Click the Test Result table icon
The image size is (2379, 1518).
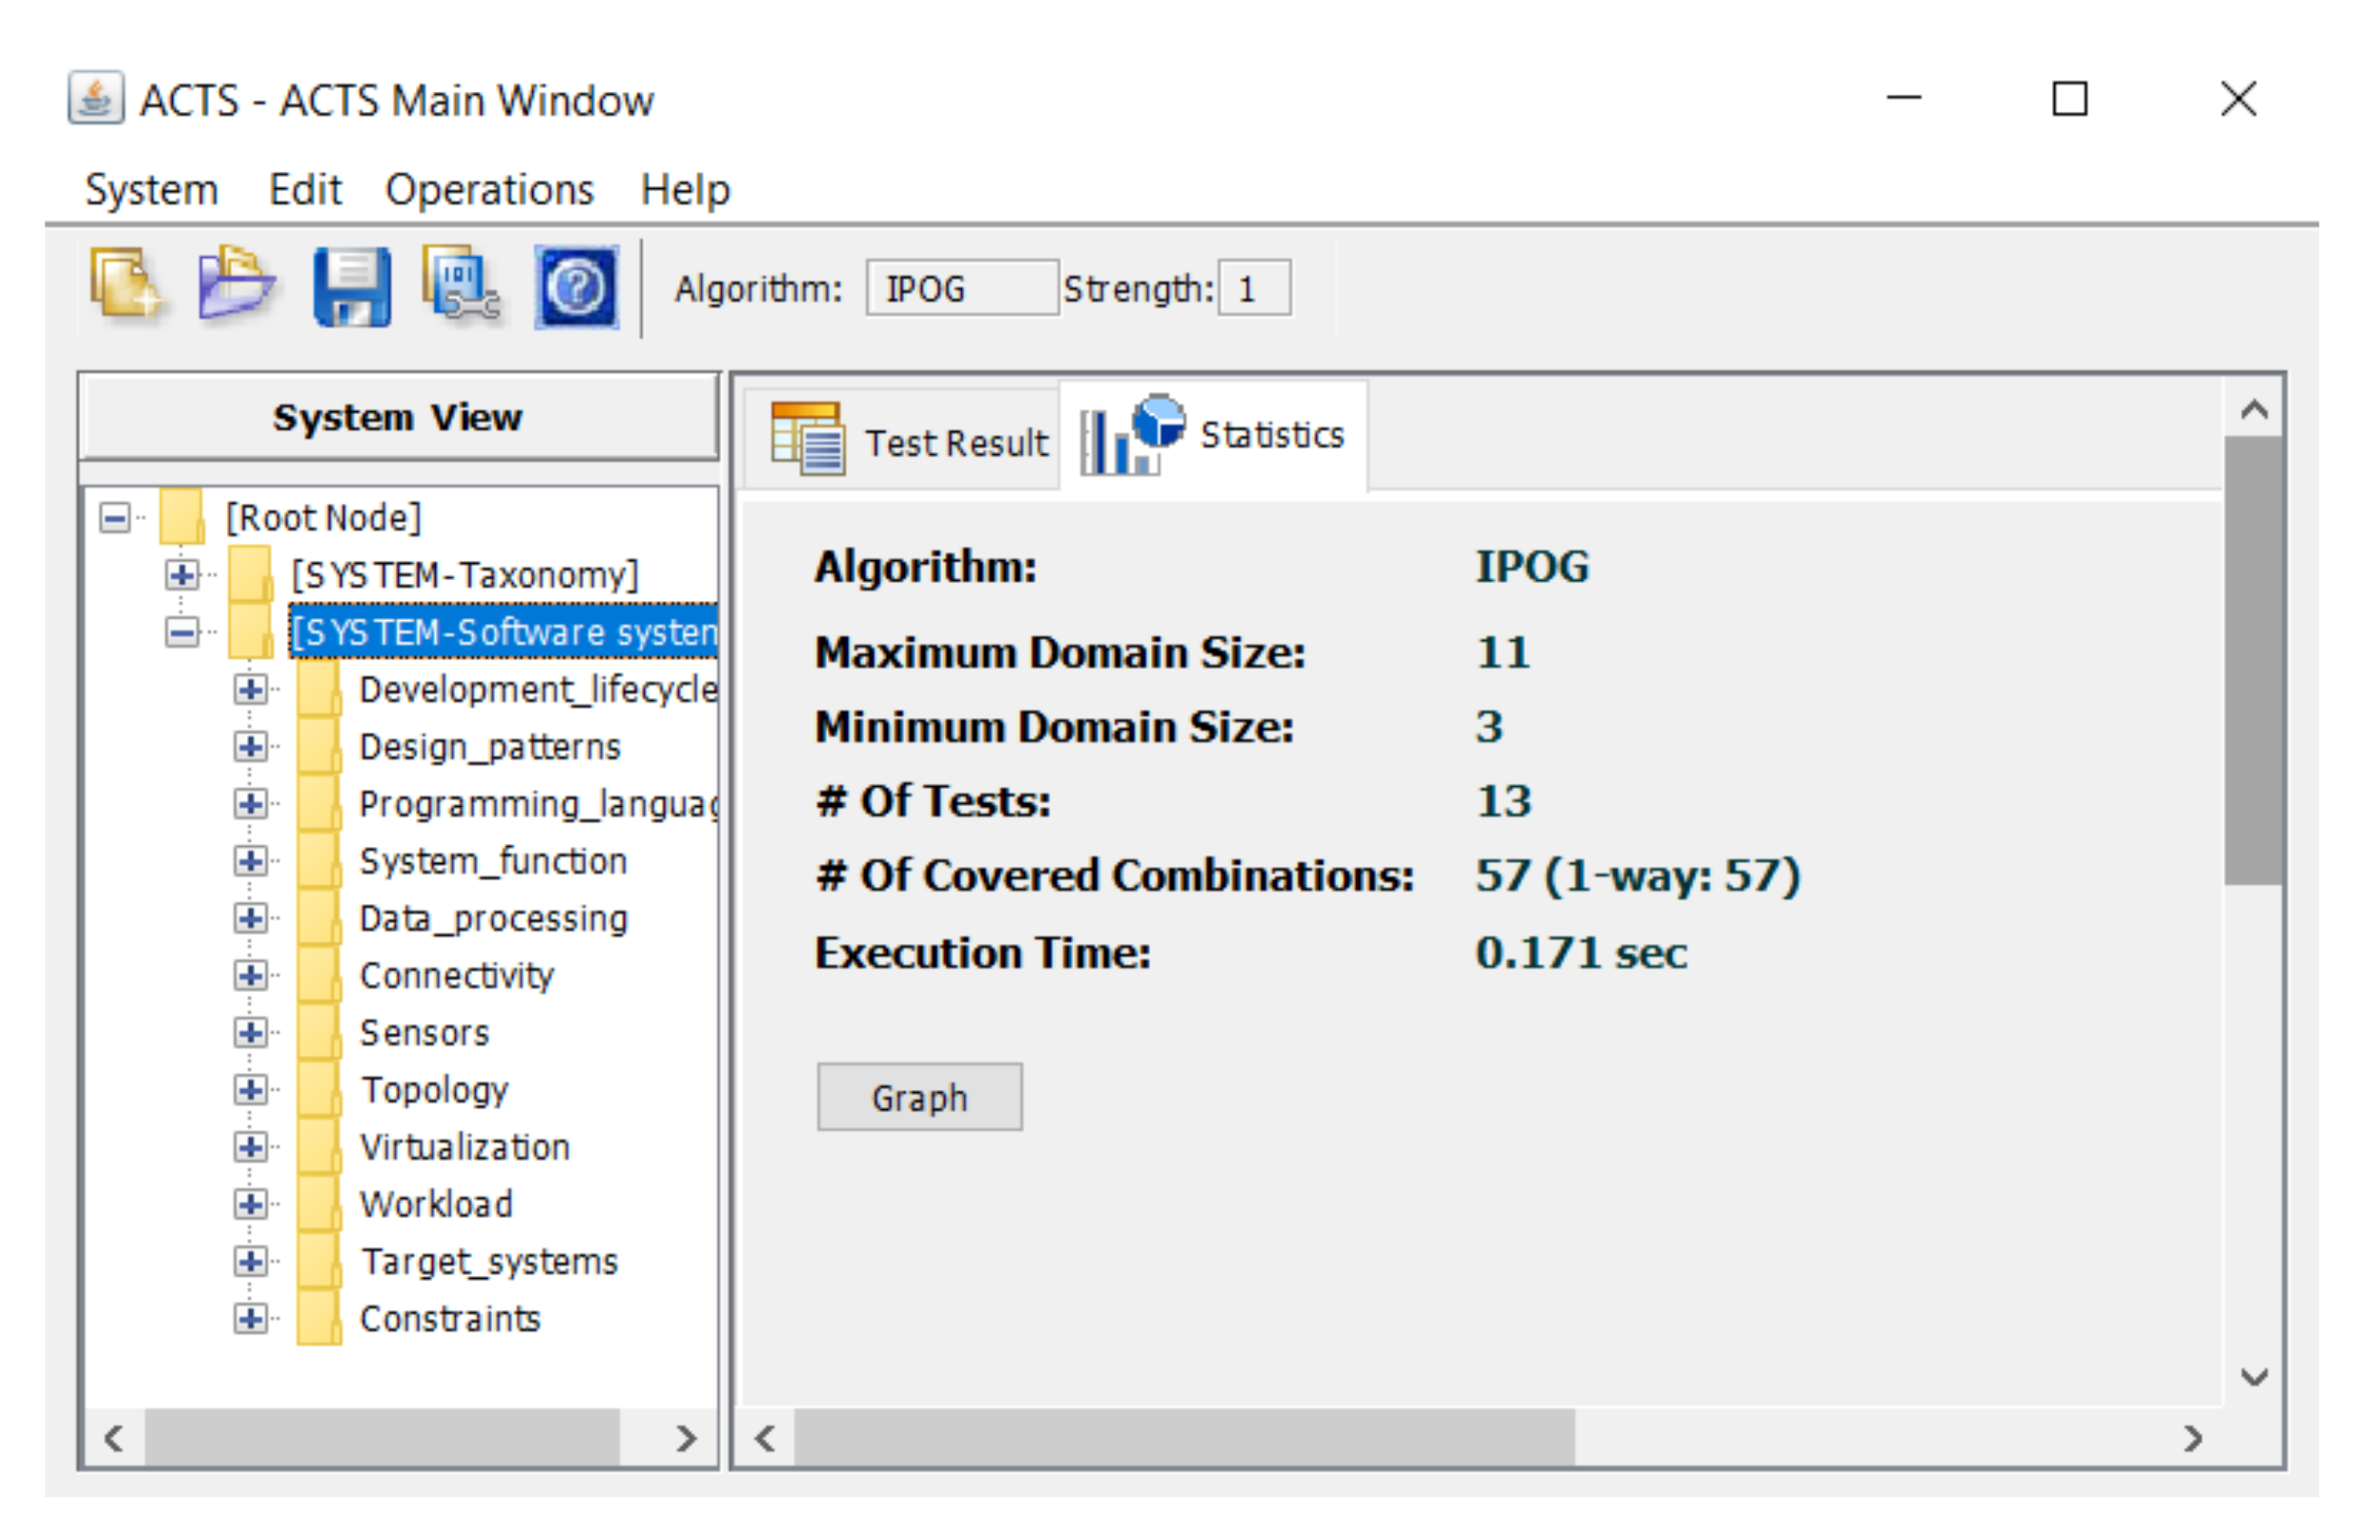[x=807, y=440]
